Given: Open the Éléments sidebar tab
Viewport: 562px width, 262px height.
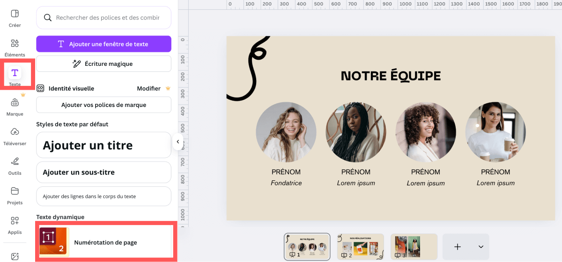Looking at the screenshot, I should click(15, 48).
